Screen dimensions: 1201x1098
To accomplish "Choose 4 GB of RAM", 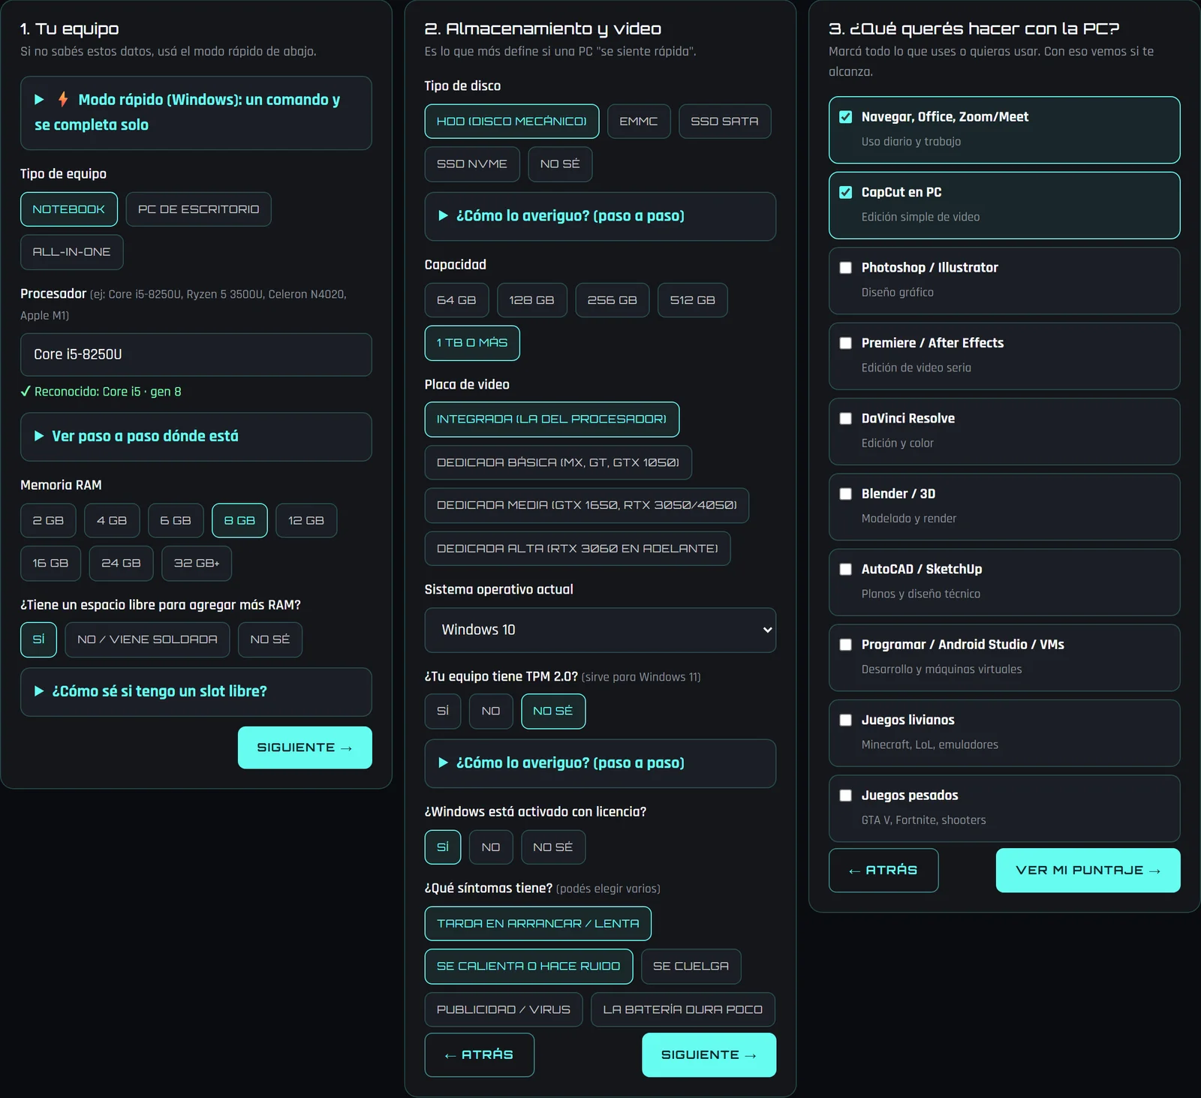I will point(112,521).
